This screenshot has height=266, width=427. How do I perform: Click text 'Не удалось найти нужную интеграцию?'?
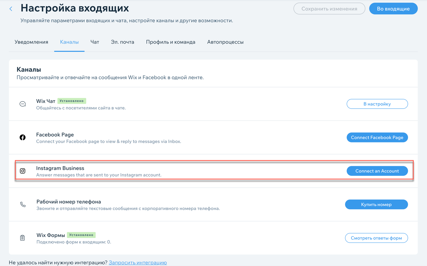pyautogui.click(x=58, y=263)
